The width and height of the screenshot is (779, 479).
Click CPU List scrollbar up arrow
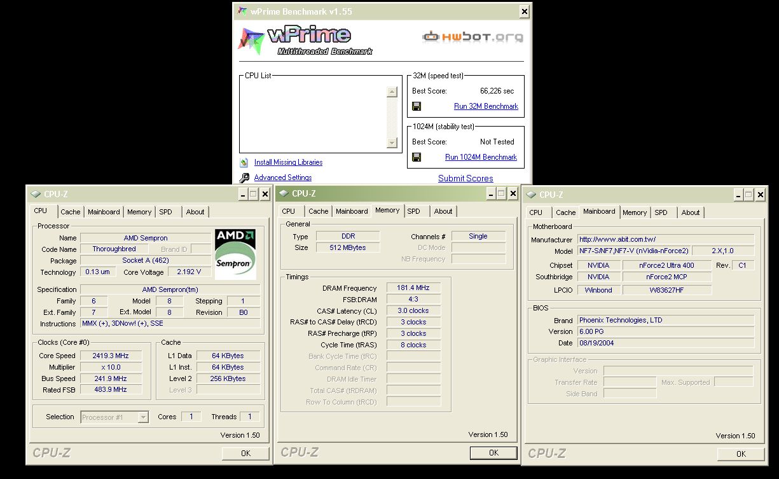392,92
